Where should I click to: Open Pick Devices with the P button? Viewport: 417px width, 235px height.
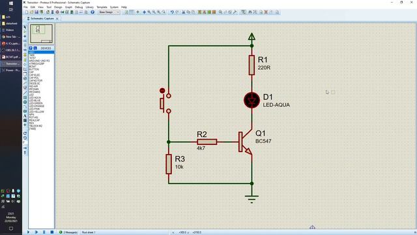point(31,48)
